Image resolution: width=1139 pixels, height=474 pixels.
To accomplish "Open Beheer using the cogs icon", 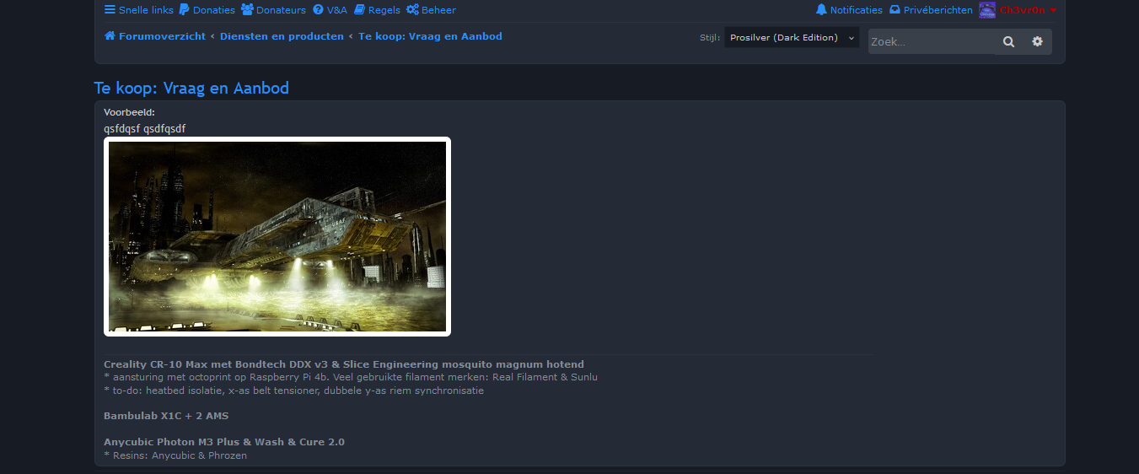I will 412,10.
